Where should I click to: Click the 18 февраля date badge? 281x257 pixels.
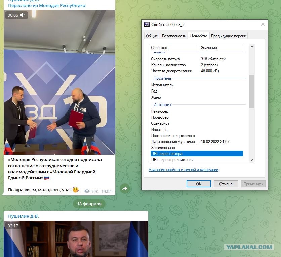(x=89, y=204)
